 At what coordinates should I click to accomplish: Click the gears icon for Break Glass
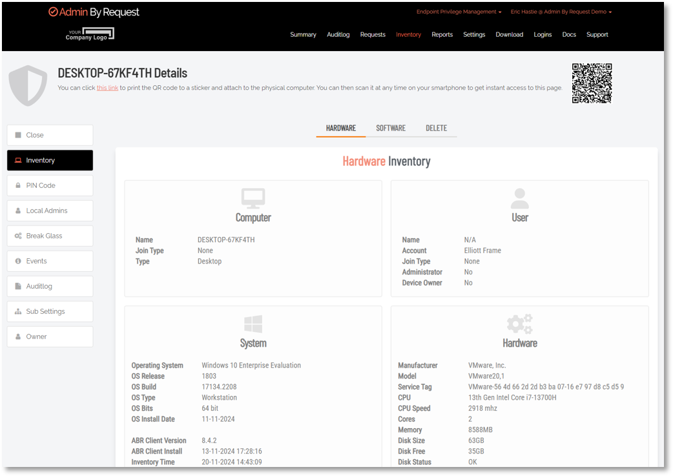point(18,236)
